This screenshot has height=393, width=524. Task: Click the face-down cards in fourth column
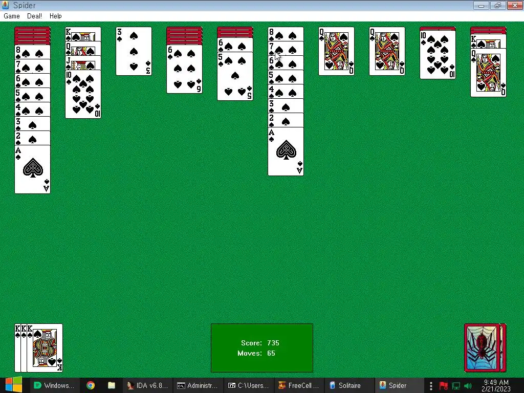(184, 36)
